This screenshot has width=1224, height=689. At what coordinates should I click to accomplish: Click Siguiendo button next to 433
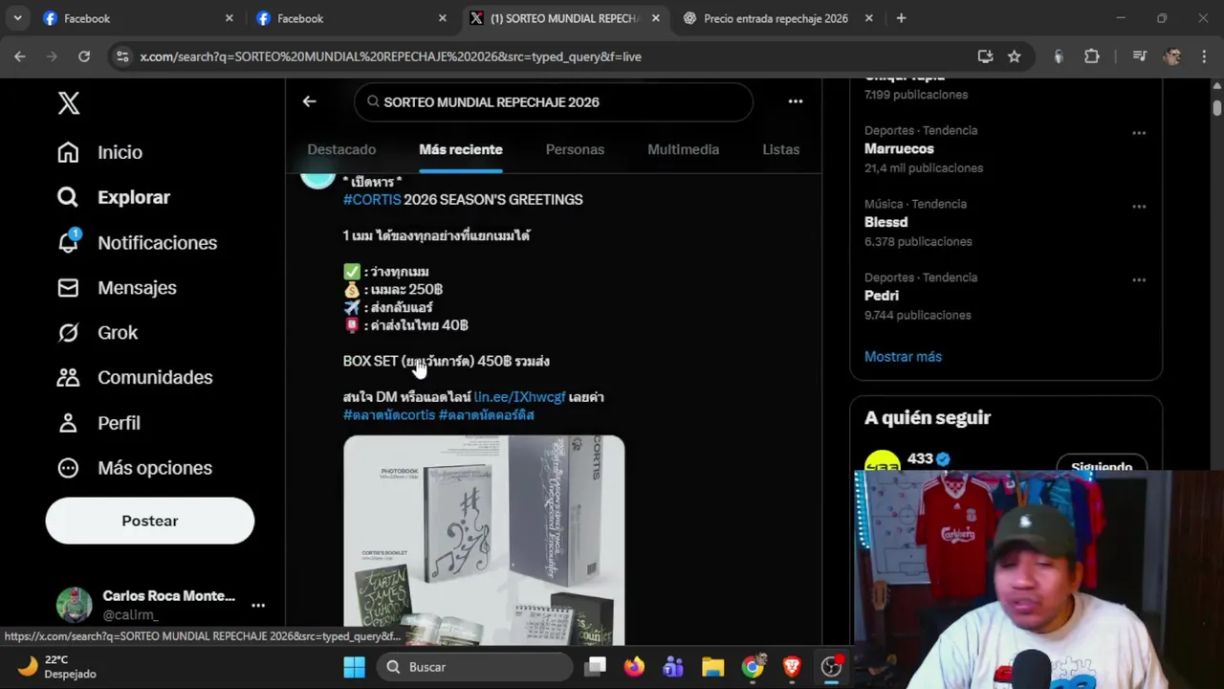(1102, 465)
